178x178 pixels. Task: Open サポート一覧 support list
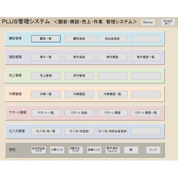[46, 113]
